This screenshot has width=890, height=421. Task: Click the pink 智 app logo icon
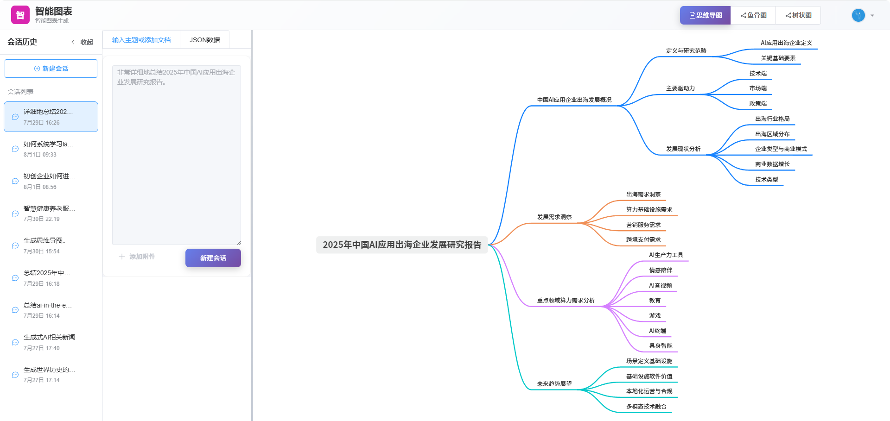(20, 15)
